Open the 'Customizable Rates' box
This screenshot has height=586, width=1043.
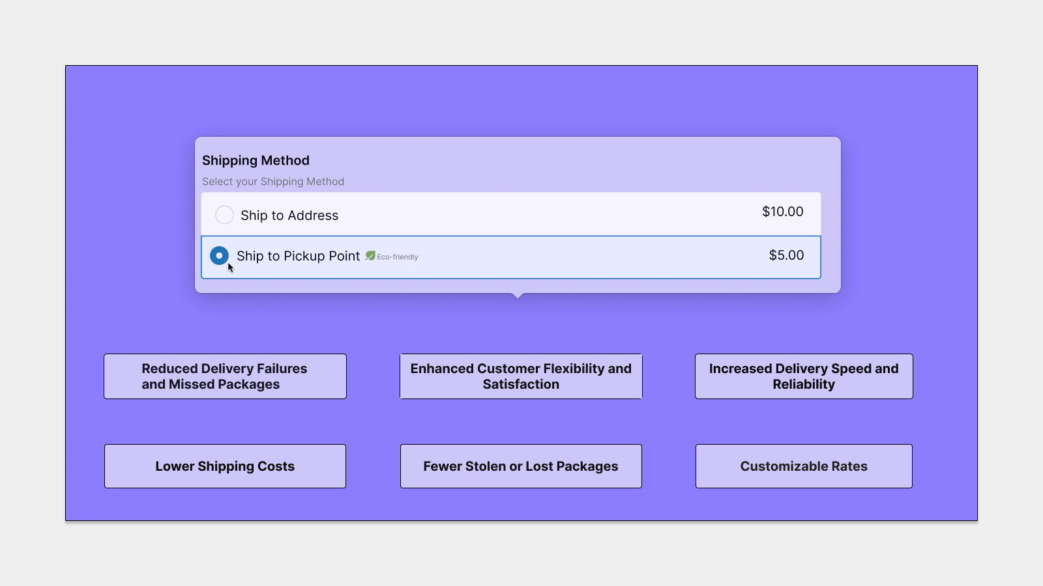pos(804,466)
